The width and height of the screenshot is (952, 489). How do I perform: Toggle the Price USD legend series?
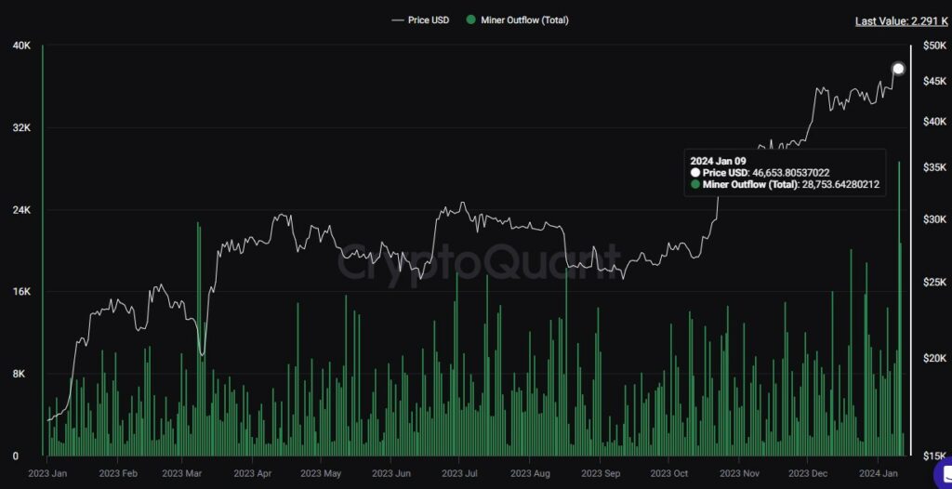(x=421, y=20)
